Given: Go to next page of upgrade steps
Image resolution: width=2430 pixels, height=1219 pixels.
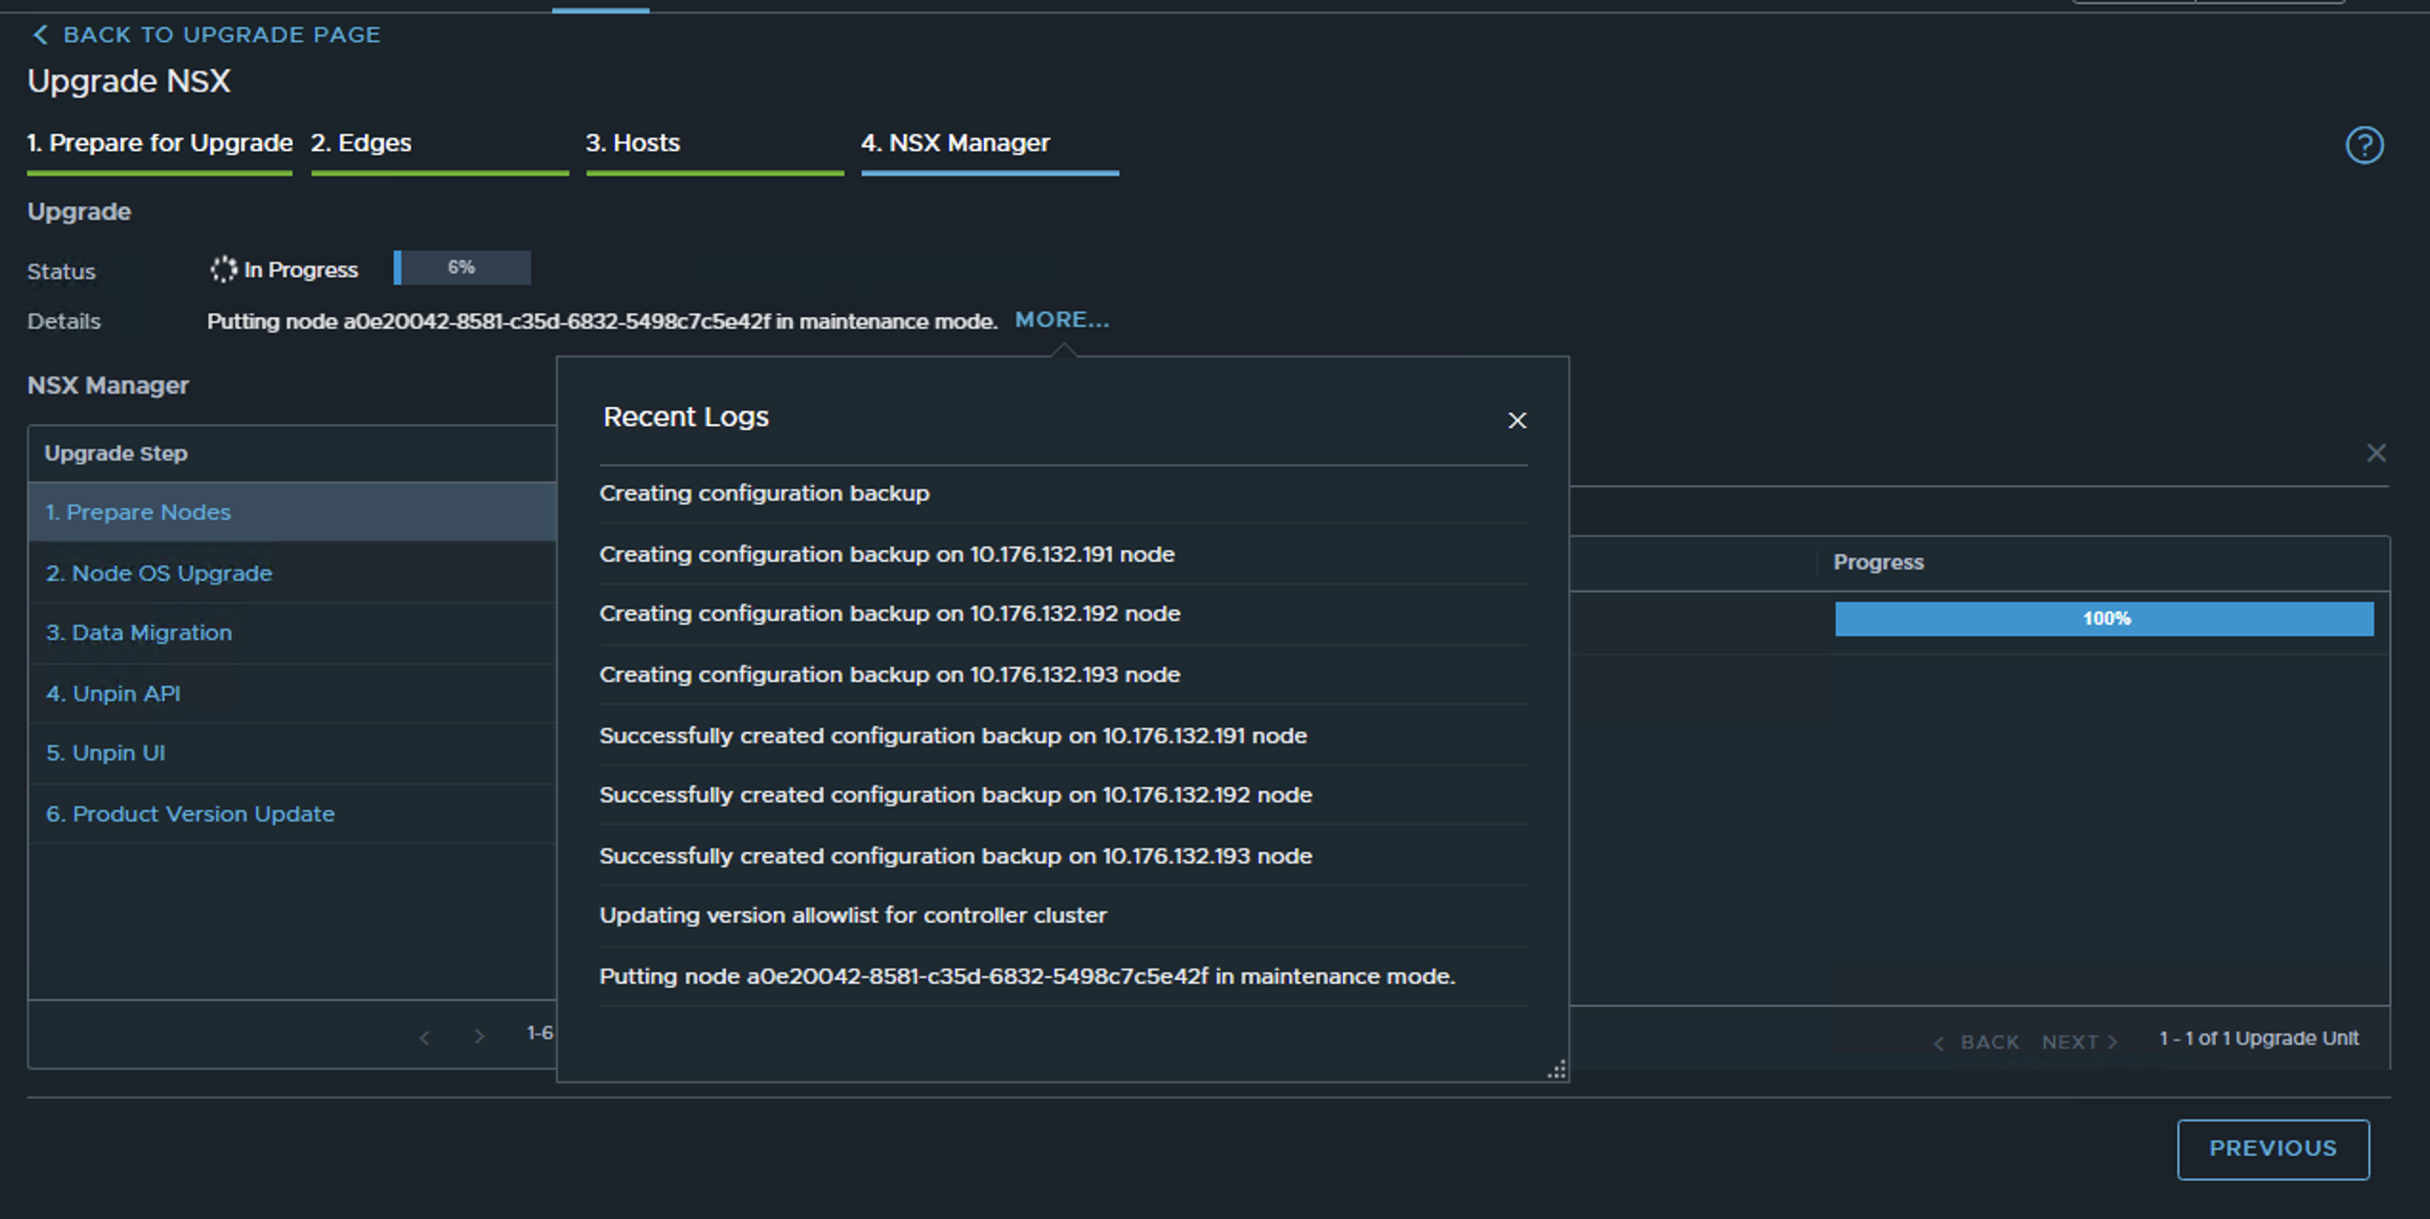Looking at the screenshot, I should point(480,1037).
